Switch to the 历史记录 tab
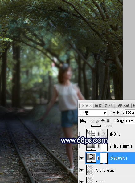 122,106
